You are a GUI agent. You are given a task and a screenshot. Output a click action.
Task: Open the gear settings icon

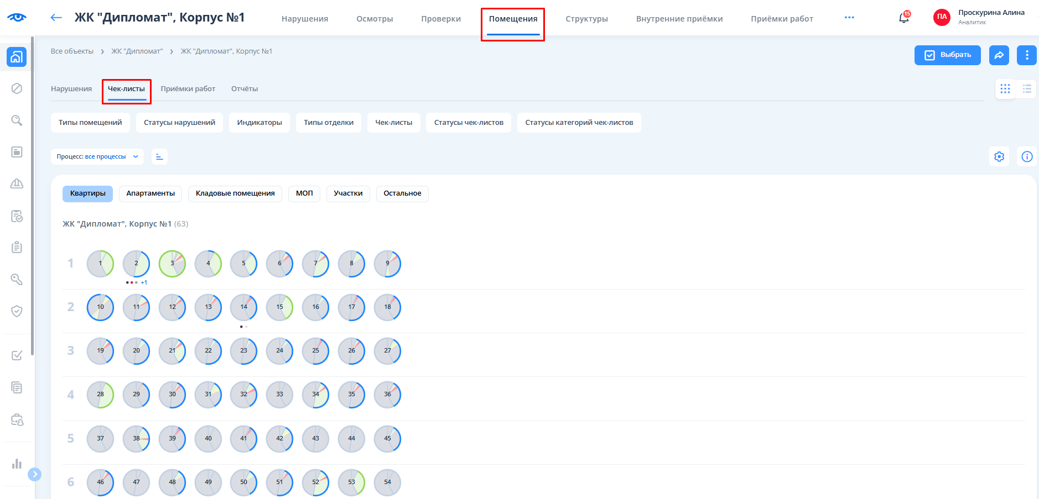[999, 157]
